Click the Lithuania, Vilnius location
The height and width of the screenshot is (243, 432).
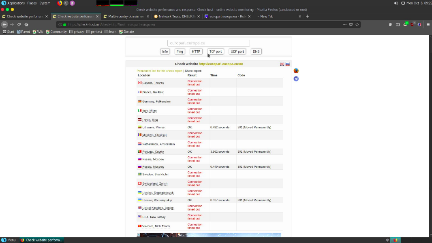pos(153,128)
